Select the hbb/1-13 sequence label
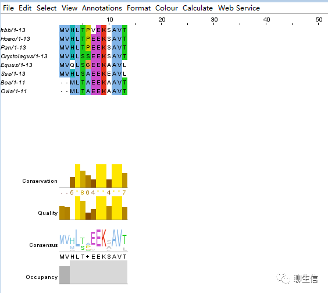The image size is (328, 293). pyautogui.click(x=13, y=30)
